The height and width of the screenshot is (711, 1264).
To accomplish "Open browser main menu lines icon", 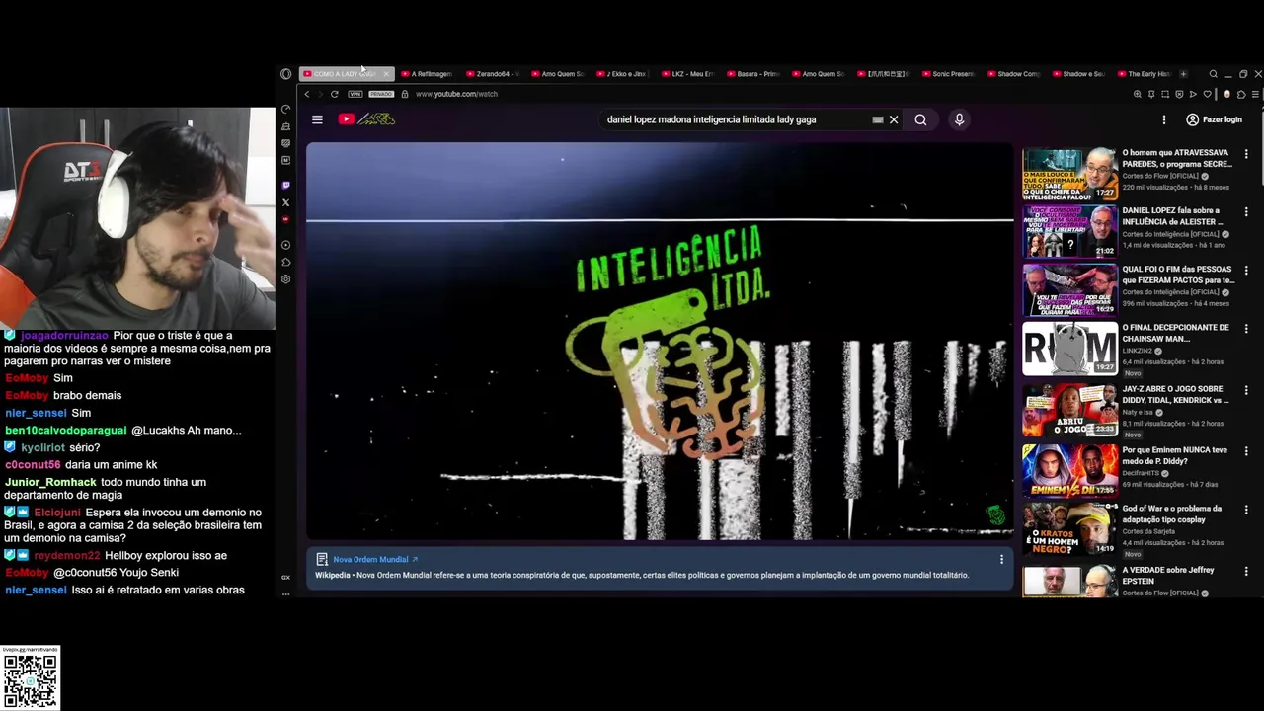I will click(1255, 95).
